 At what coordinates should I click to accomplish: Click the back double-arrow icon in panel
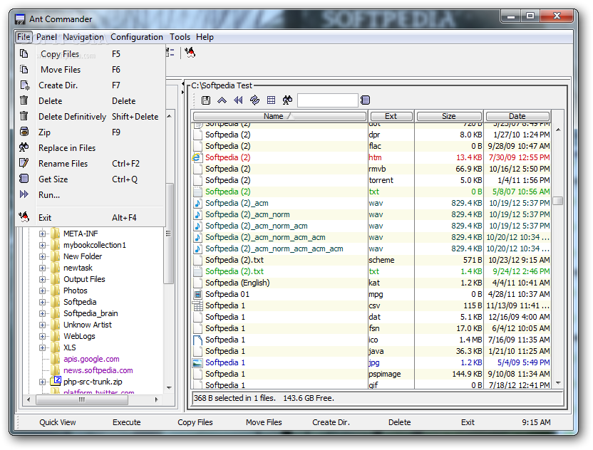(238, 100)
